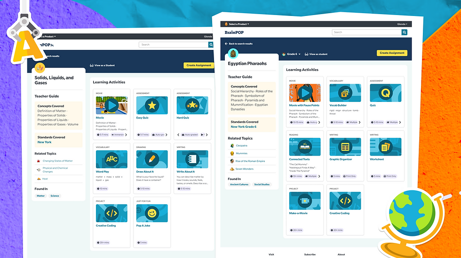The width and height of the screenshot is (461, 258).
Task: Click the Back to search results arrow
Action: [x=226, y=44]
